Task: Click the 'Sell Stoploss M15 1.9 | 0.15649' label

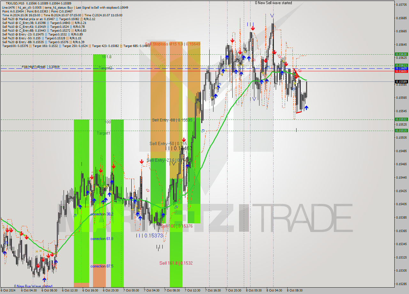Action: click(173, 44)
